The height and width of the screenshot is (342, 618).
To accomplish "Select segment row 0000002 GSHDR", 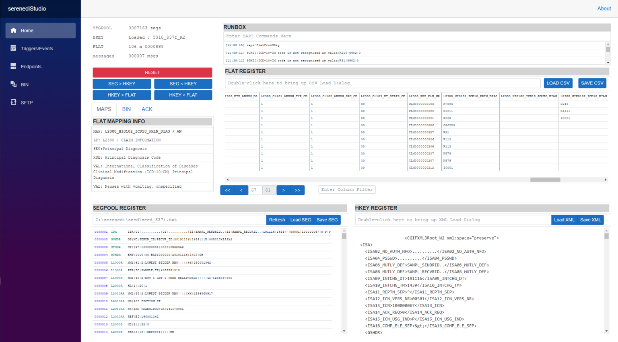I will (x=212, y=240).
